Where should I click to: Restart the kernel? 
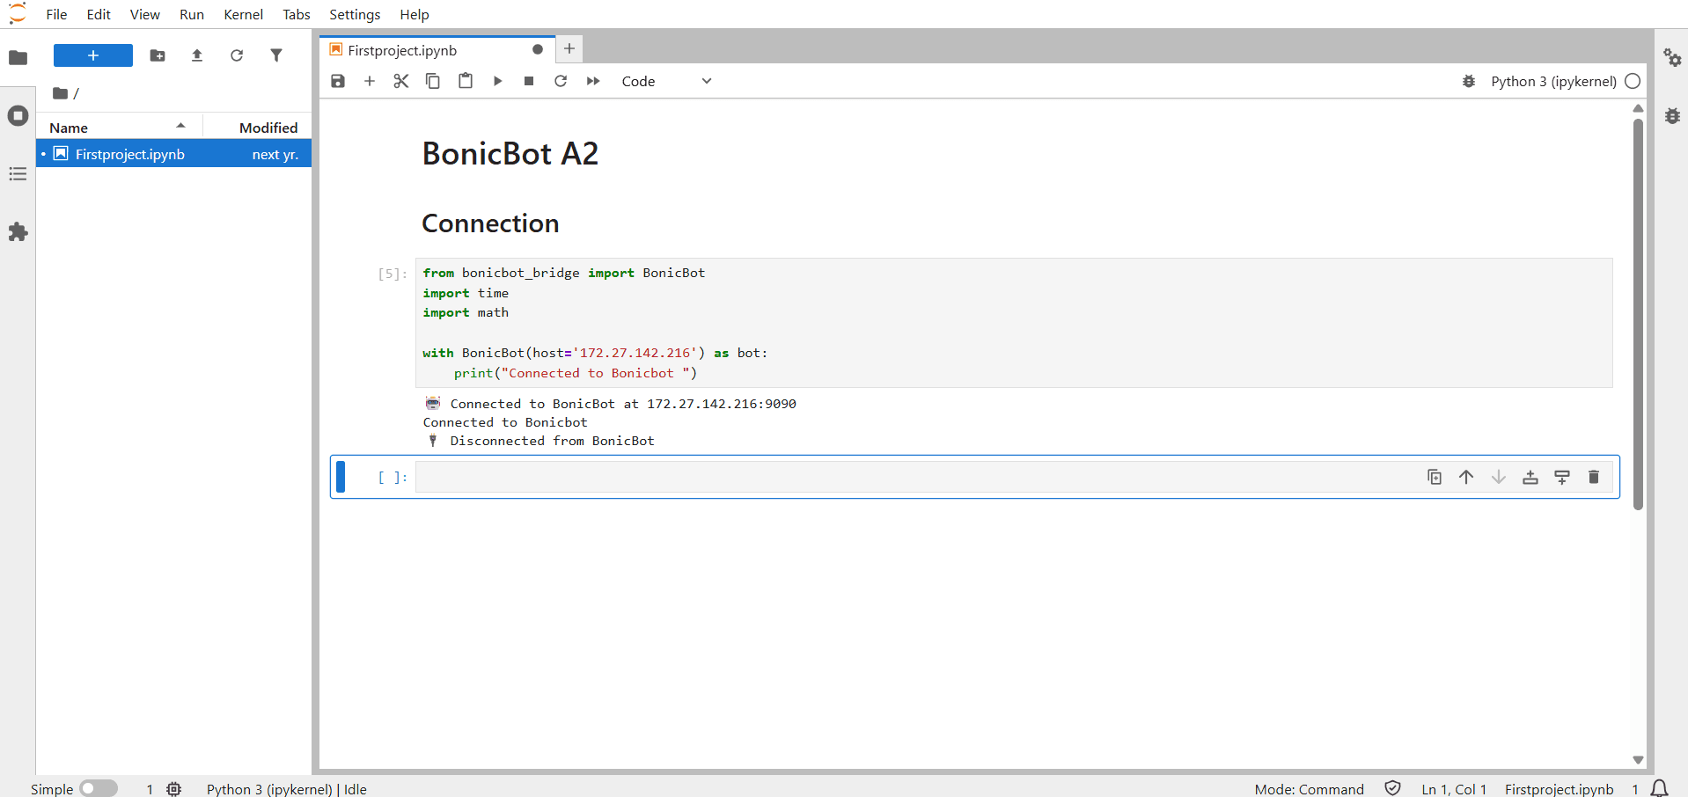561,80
